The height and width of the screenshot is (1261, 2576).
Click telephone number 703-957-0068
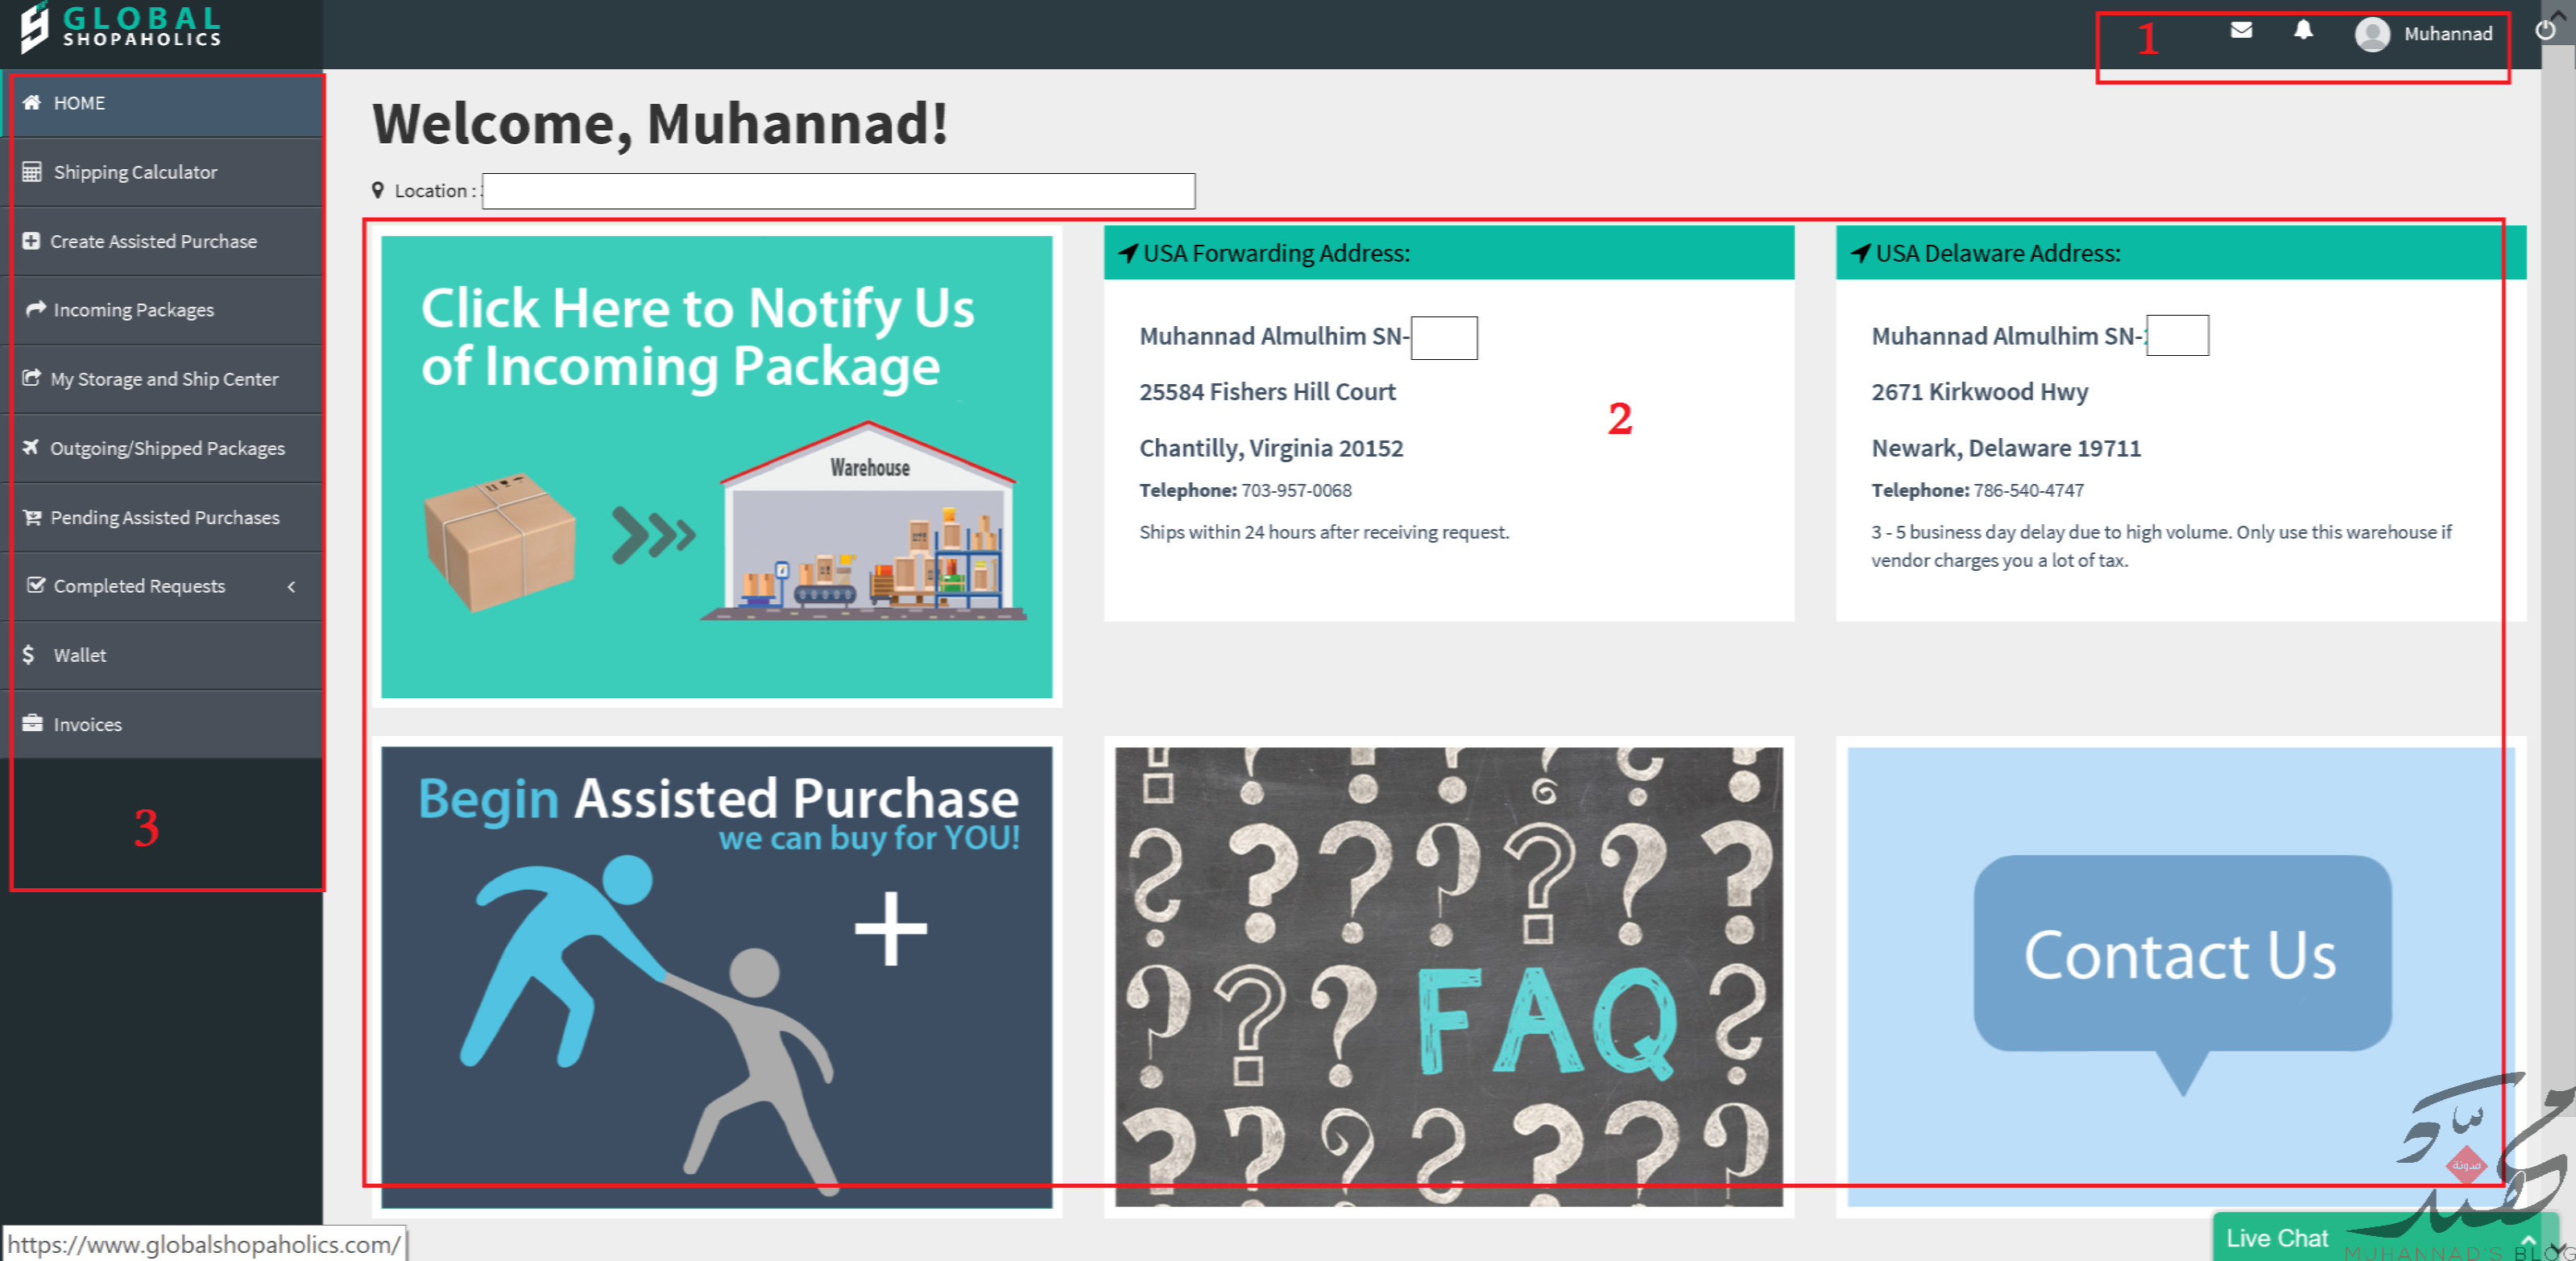click(x=1296, y=490)
